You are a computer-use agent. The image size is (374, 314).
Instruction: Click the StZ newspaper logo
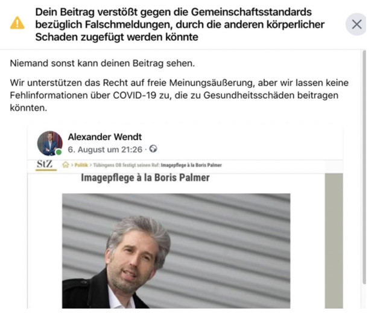coord(46,165)
